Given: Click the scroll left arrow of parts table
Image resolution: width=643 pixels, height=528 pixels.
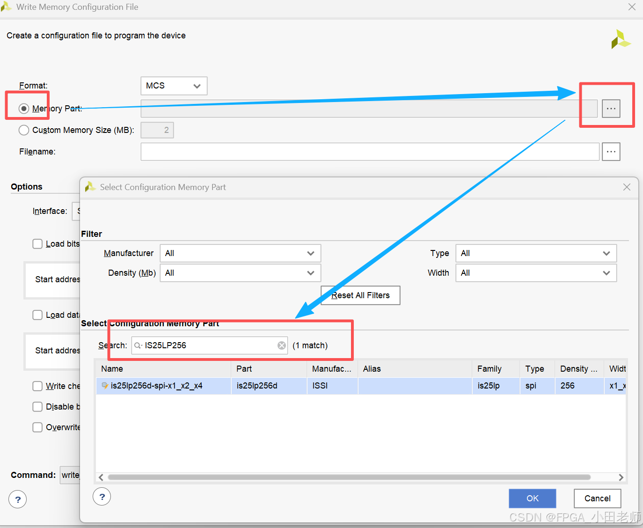Looking at the screenshot, I should pos(101,477).
